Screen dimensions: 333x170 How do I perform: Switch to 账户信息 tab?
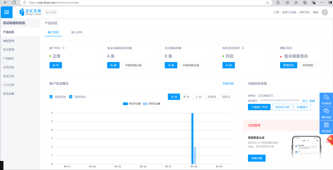point(53,32)
